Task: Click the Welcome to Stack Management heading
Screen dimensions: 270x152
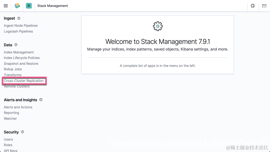Action: click(158, 42)
